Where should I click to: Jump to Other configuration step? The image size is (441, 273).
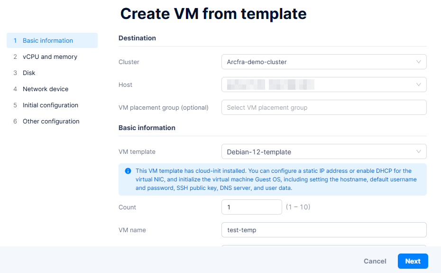pyautogui.click(x=51, y=121)
